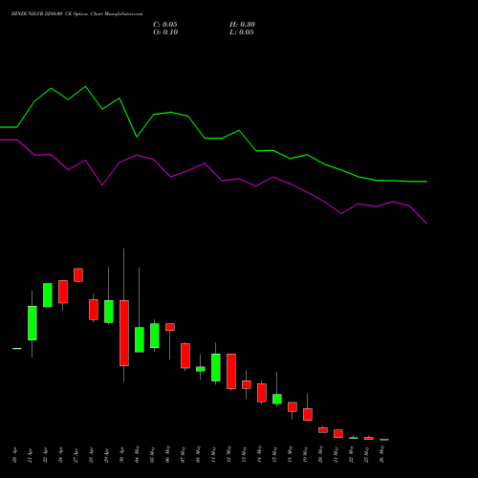This screenshot has height=478, width=478.
Task: Click the '27 Apr' date label
Action: (76, 455)
